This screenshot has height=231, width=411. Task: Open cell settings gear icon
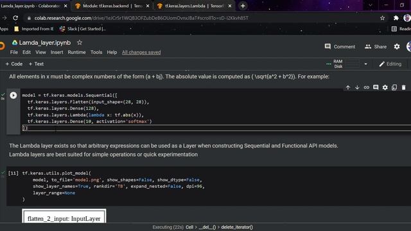(385, 87)
